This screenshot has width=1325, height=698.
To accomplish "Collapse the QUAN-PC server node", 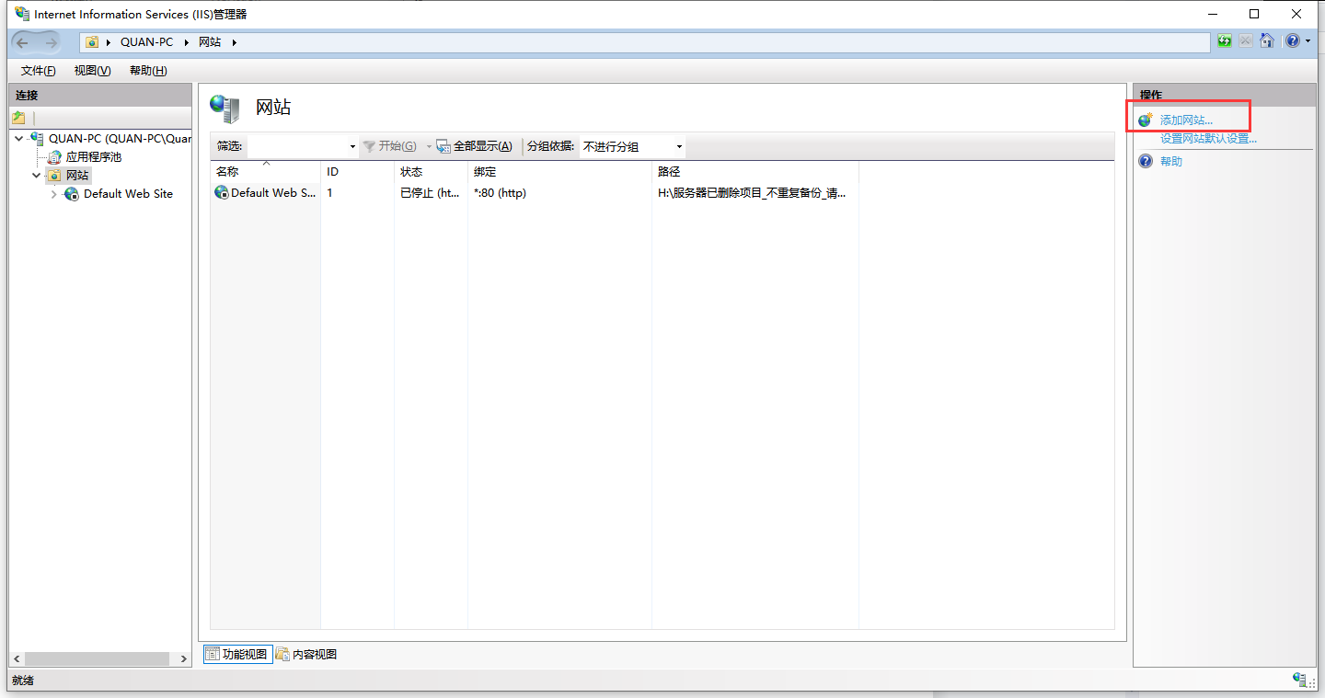I will pyautogui.click(x=19, y=139).
